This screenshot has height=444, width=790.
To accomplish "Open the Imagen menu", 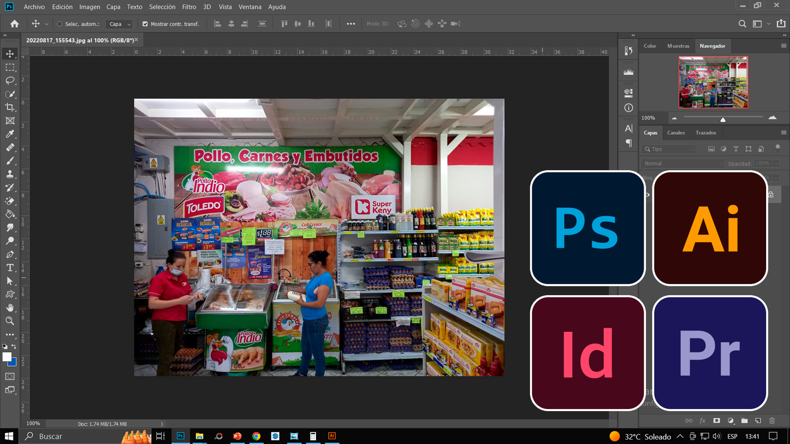I will tap(90, 7).
